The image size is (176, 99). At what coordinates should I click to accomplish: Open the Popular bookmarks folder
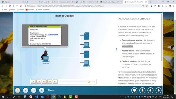(21, 10)
